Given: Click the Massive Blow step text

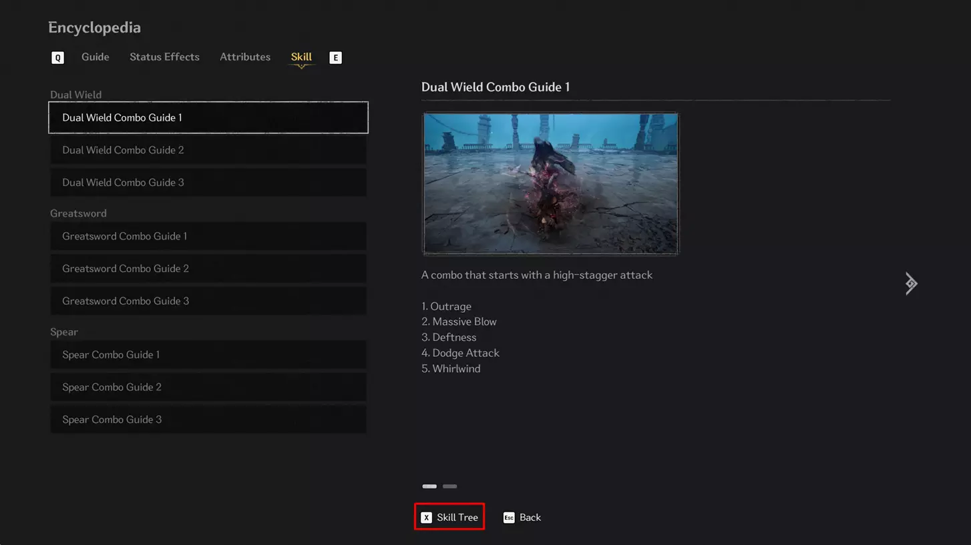Looking at the screenshot, I should tap(459, 322).
